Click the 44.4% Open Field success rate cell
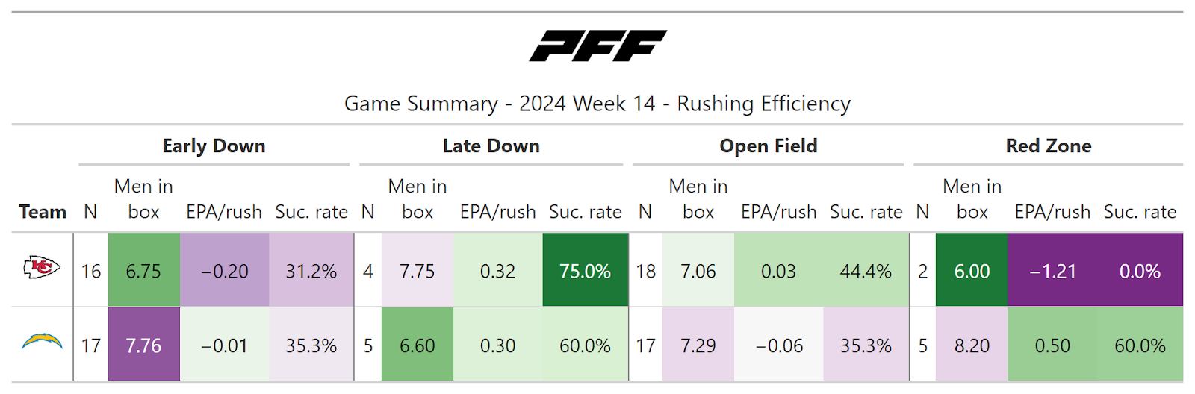 866,271
